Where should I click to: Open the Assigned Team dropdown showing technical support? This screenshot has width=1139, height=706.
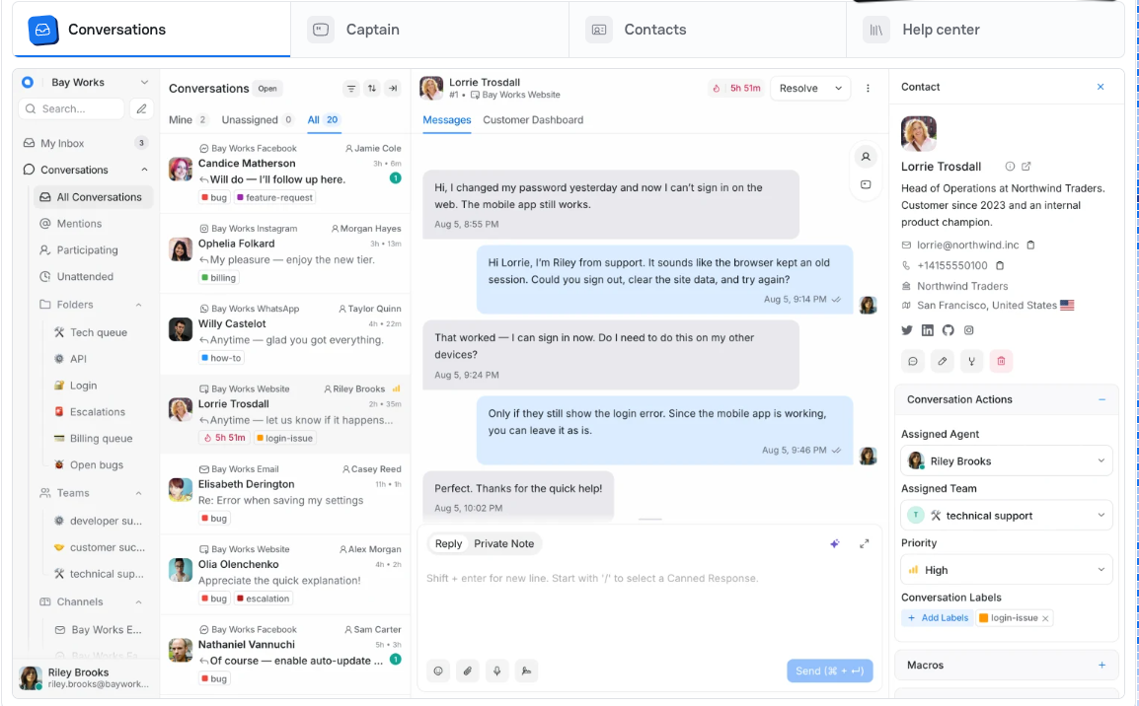[x=1006, y=515]
